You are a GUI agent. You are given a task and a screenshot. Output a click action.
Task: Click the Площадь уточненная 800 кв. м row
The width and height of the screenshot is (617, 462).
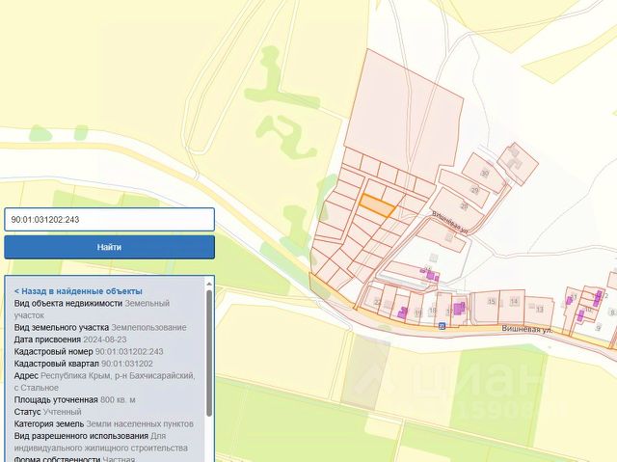(x=75, y=400)
